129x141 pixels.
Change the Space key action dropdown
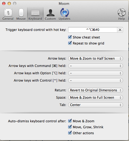(x=96, y=98)
